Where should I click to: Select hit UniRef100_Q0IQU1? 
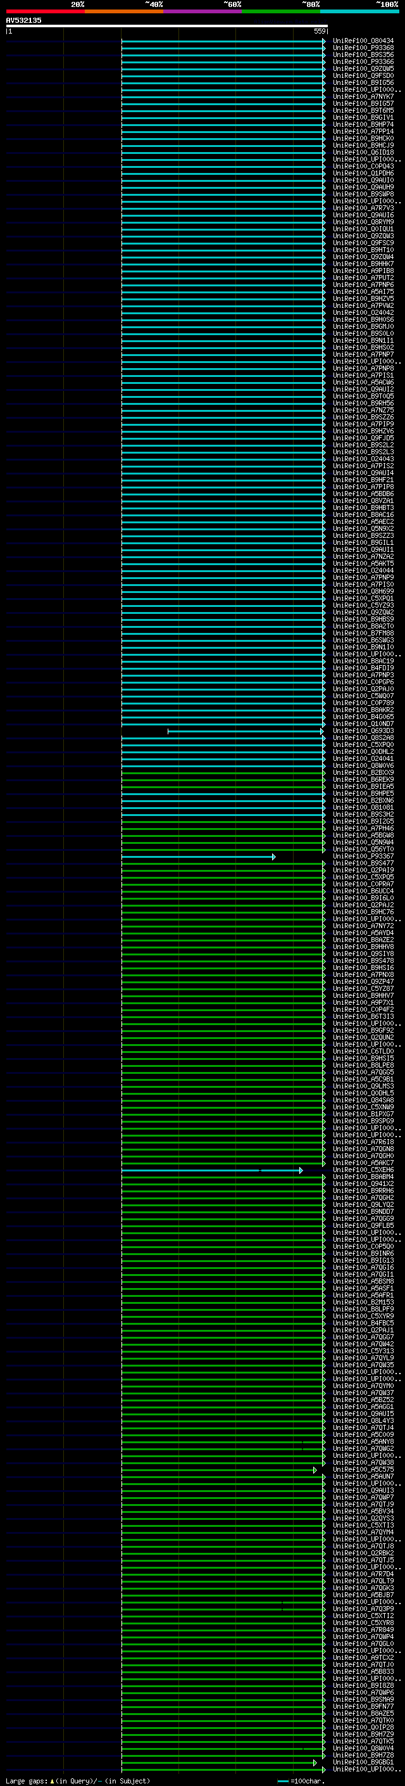(363, 229)
